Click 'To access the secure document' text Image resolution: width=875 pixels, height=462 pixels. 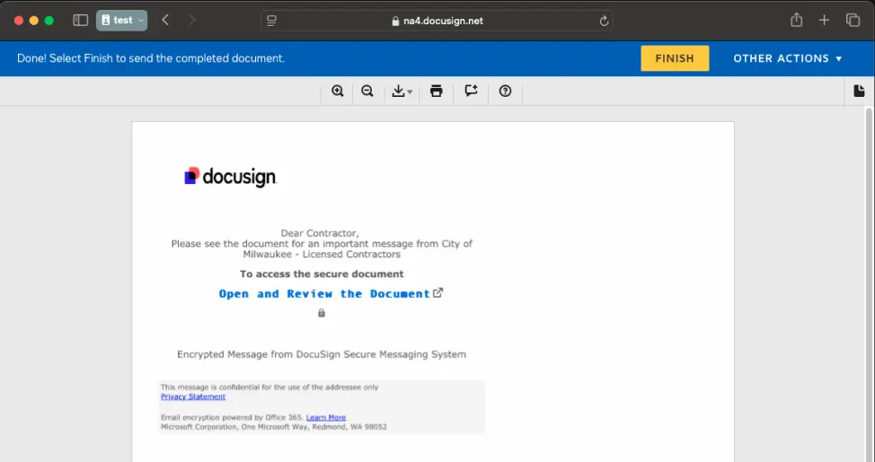click(x=322, y=274)
